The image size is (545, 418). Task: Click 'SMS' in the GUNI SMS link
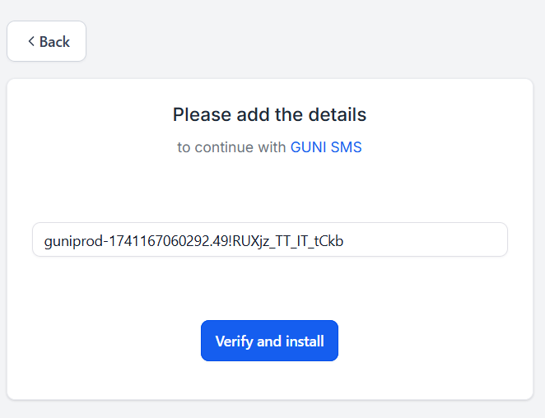click(x=347, y=147)
